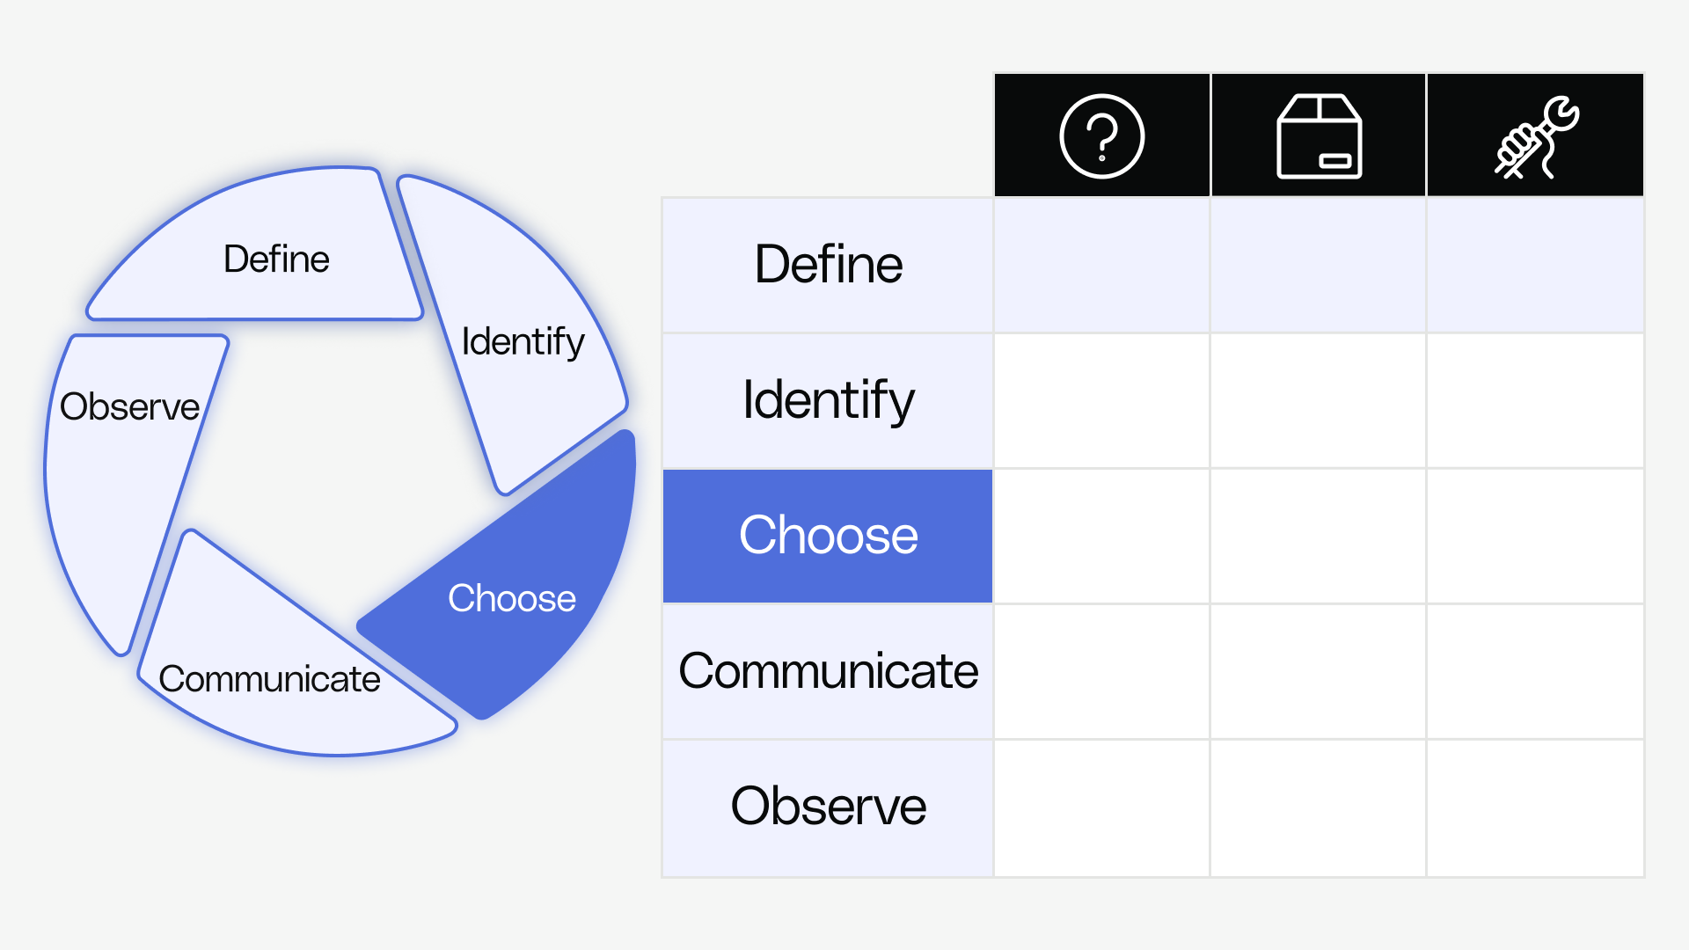This screenshot has height=950, width=1689.
Task: Click the package box icon in header
Action: click(1319, 136)
